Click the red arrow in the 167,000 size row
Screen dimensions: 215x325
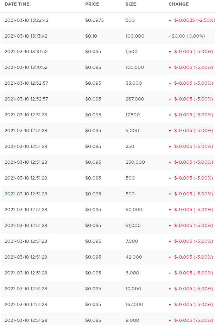click(170, 305)
